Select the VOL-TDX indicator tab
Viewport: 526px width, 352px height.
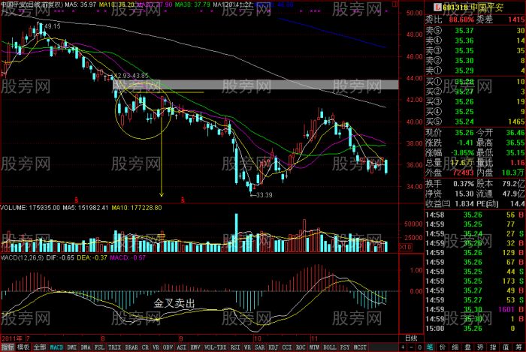pos(215,347)
